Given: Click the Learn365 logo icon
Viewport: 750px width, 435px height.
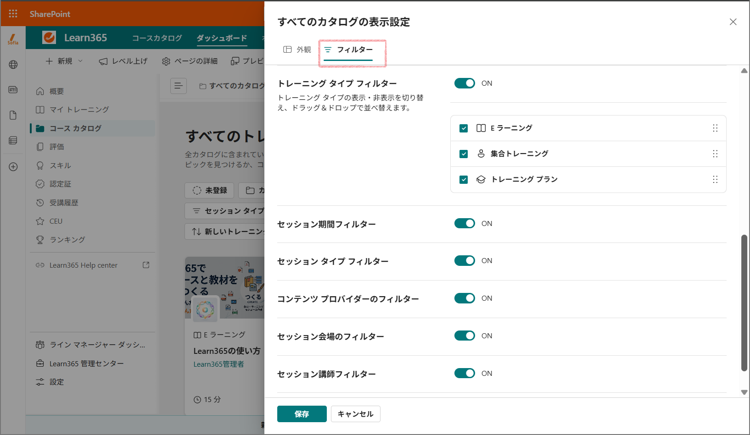Looking at the screenshot, I should pos(49,38).
